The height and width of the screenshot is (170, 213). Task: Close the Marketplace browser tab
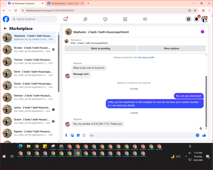(x=82, y=3)
